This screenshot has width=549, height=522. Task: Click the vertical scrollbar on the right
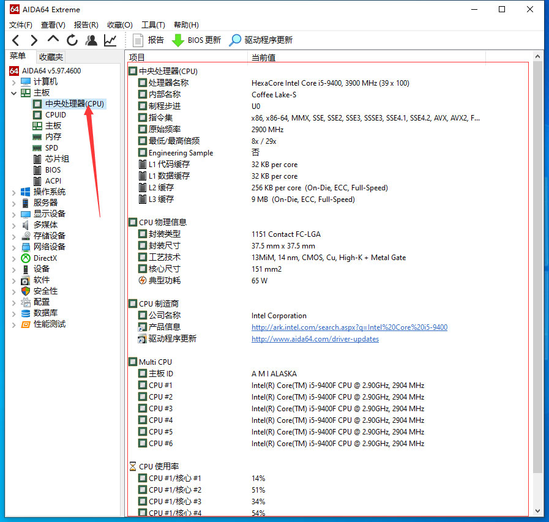(538, 245)
